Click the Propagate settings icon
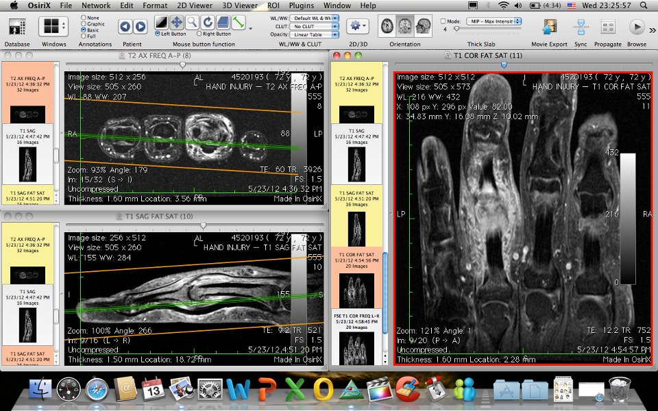 (608, 26)
